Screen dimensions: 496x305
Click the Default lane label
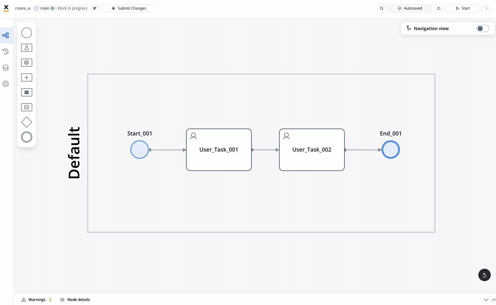[74, 153]
